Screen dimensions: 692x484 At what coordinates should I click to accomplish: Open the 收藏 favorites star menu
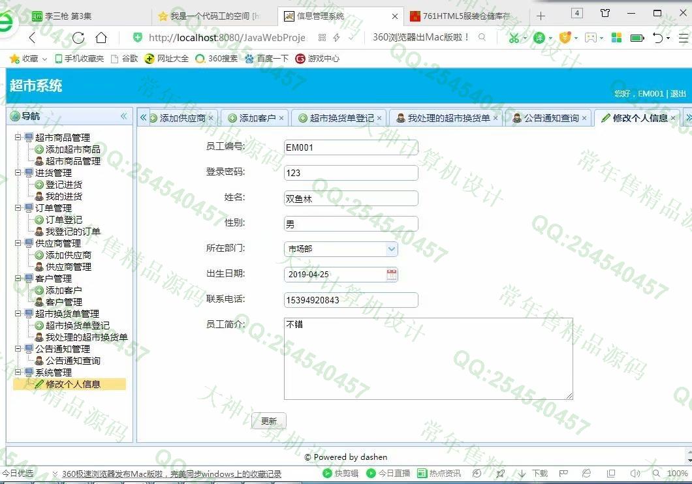pos(28,59)
